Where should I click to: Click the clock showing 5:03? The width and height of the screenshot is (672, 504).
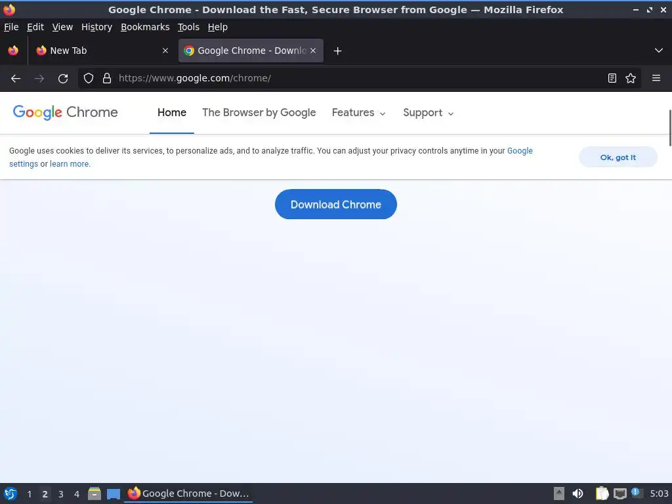pos(659,493)
